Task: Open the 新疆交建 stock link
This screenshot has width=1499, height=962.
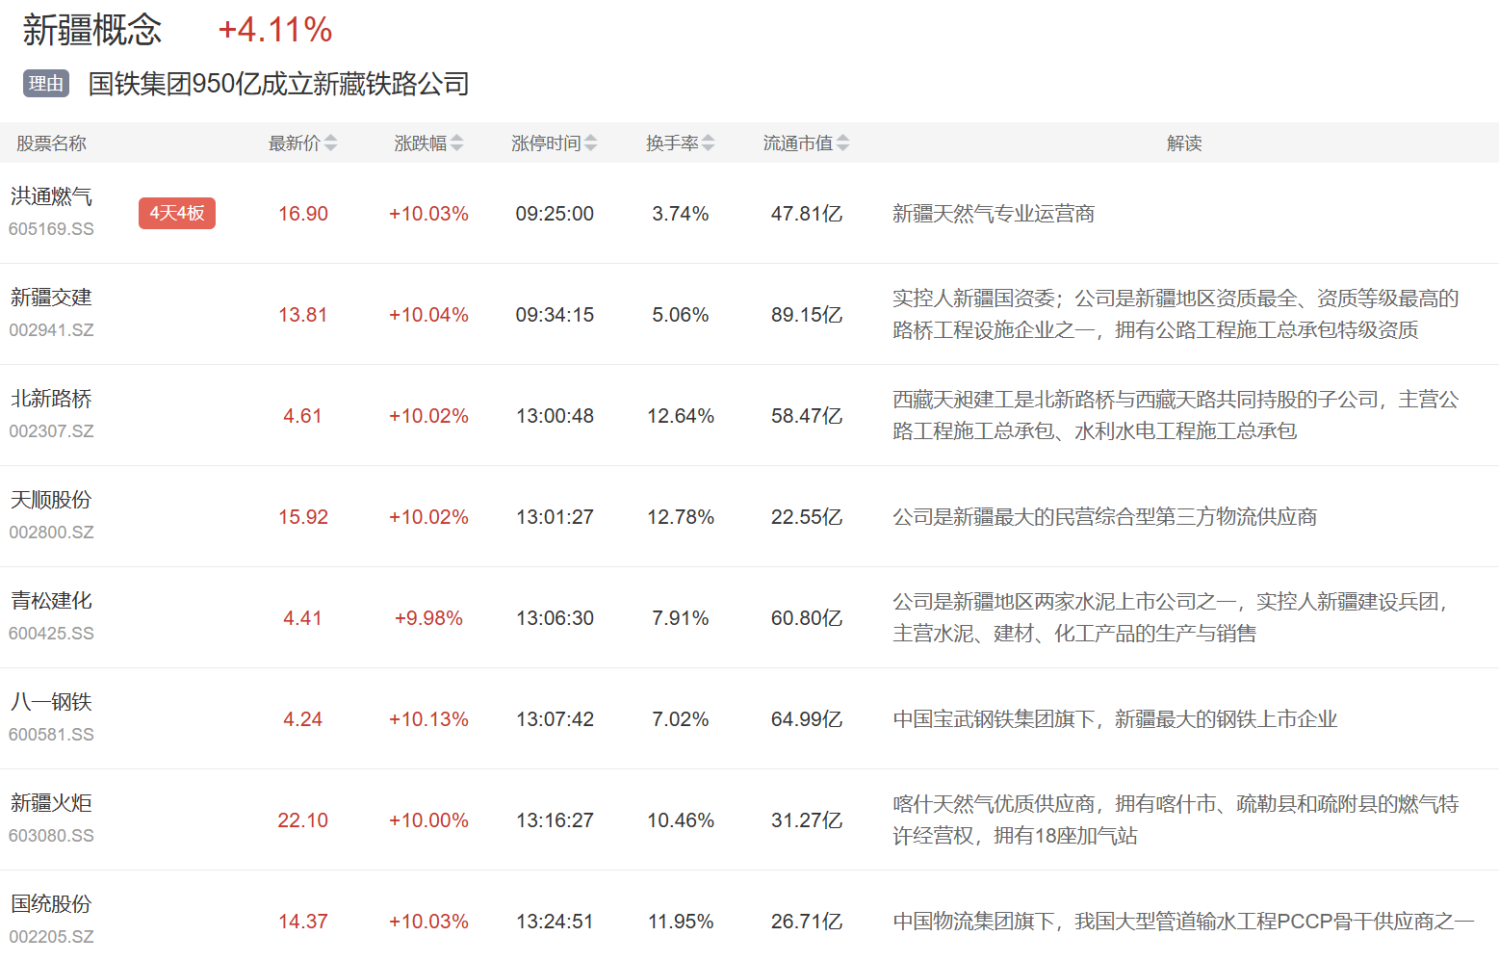Action: point(52,298)
